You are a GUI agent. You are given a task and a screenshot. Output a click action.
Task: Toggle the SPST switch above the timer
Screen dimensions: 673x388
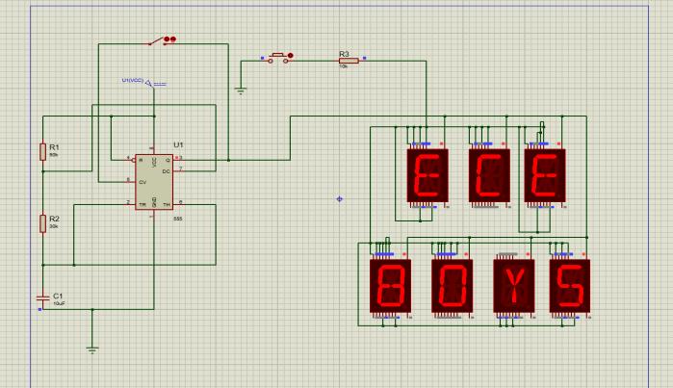click(x=157, y=41)
